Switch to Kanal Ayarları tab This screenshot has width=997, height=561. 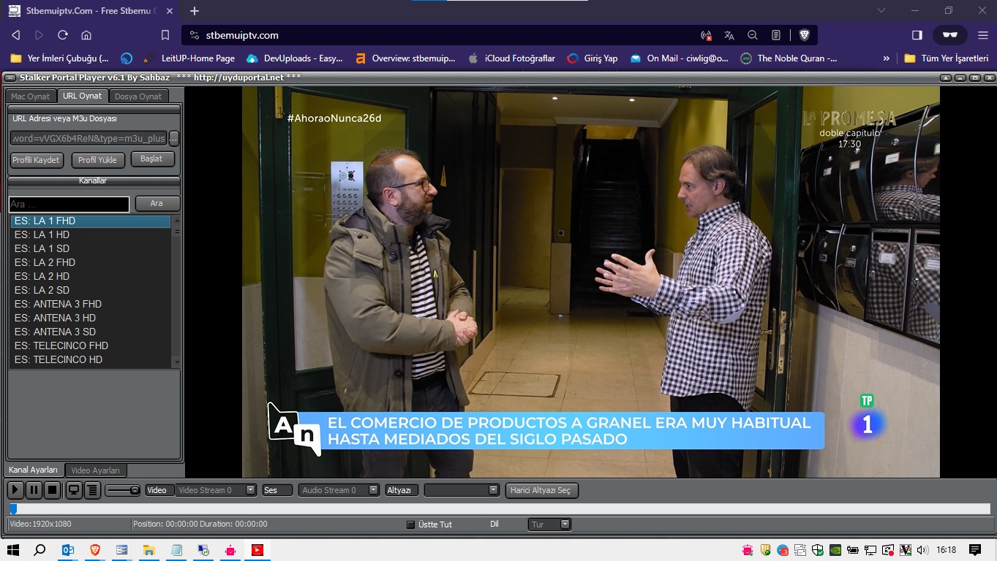click(x=33, y=470)
